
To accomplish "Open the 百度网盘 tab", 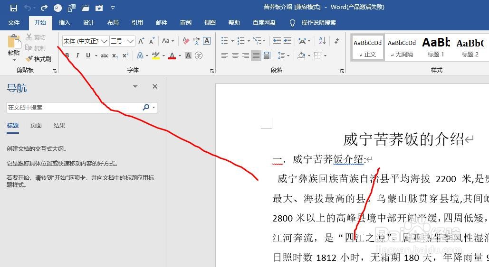I will click(264, 23).
